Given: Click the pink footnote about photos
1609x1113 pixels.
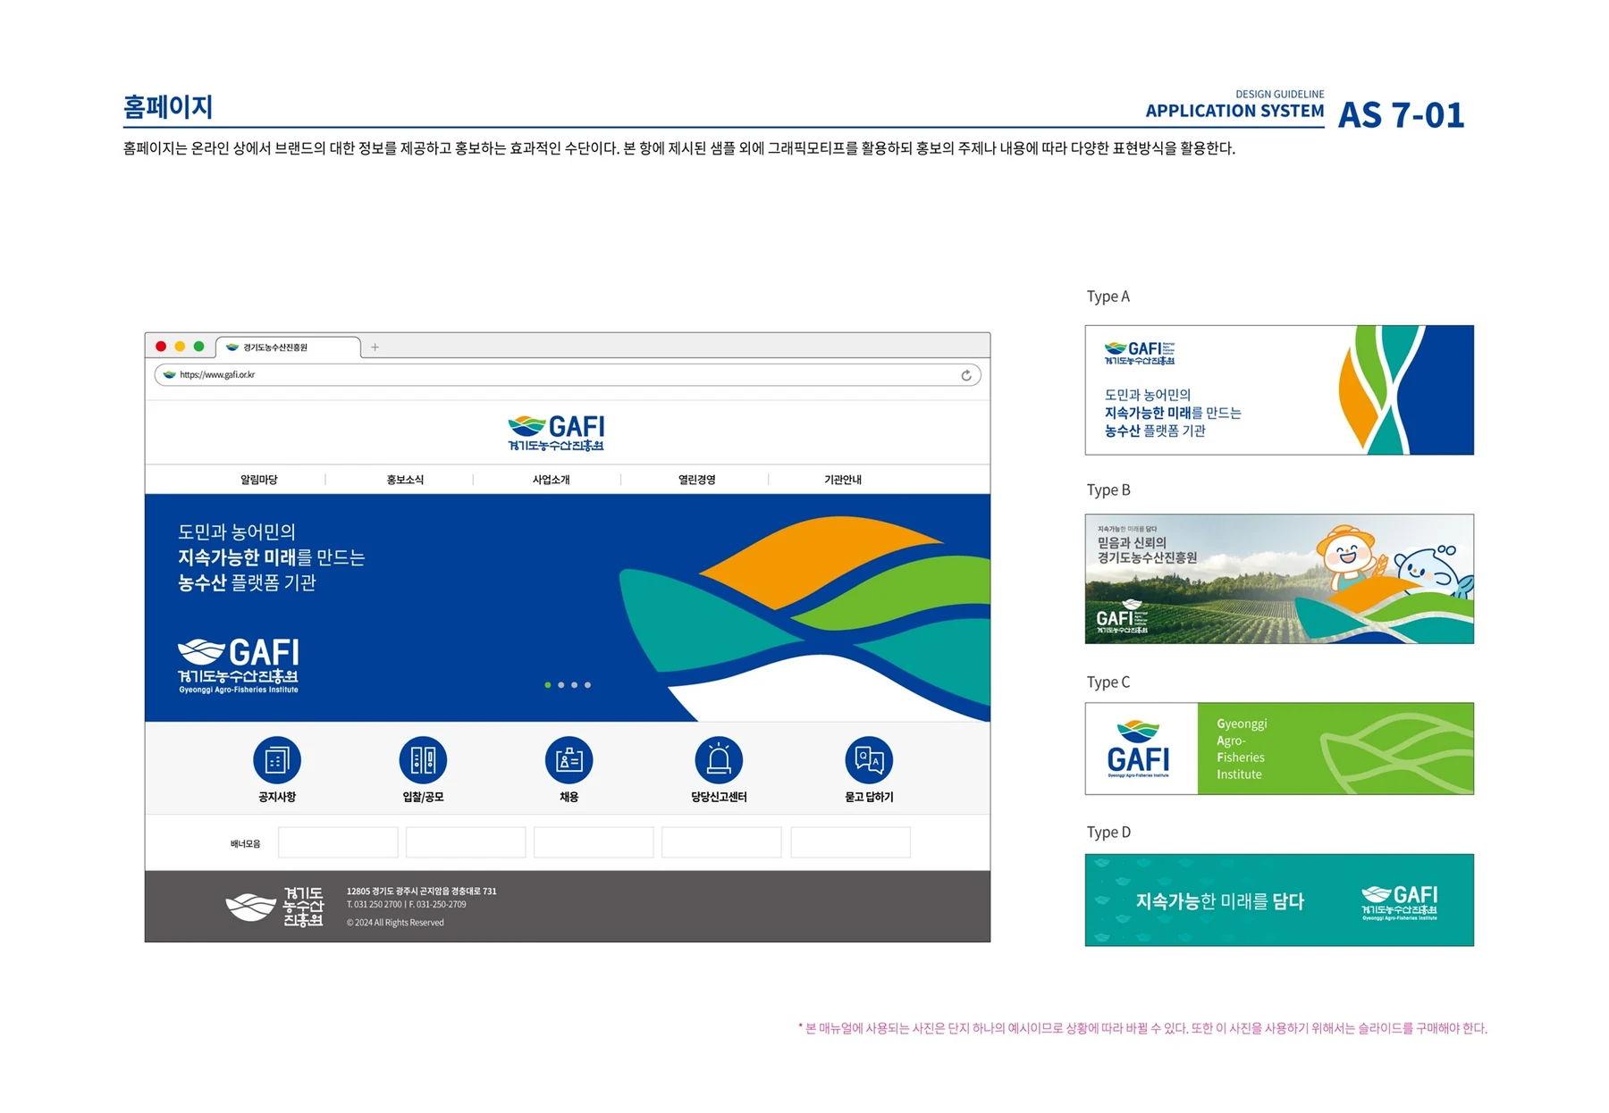Looking at the screenshot, I should point(1142,1028).
